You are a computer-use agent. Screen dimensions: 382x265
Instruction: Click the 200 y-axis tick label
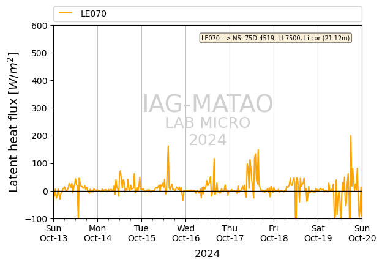coord(39,136)
